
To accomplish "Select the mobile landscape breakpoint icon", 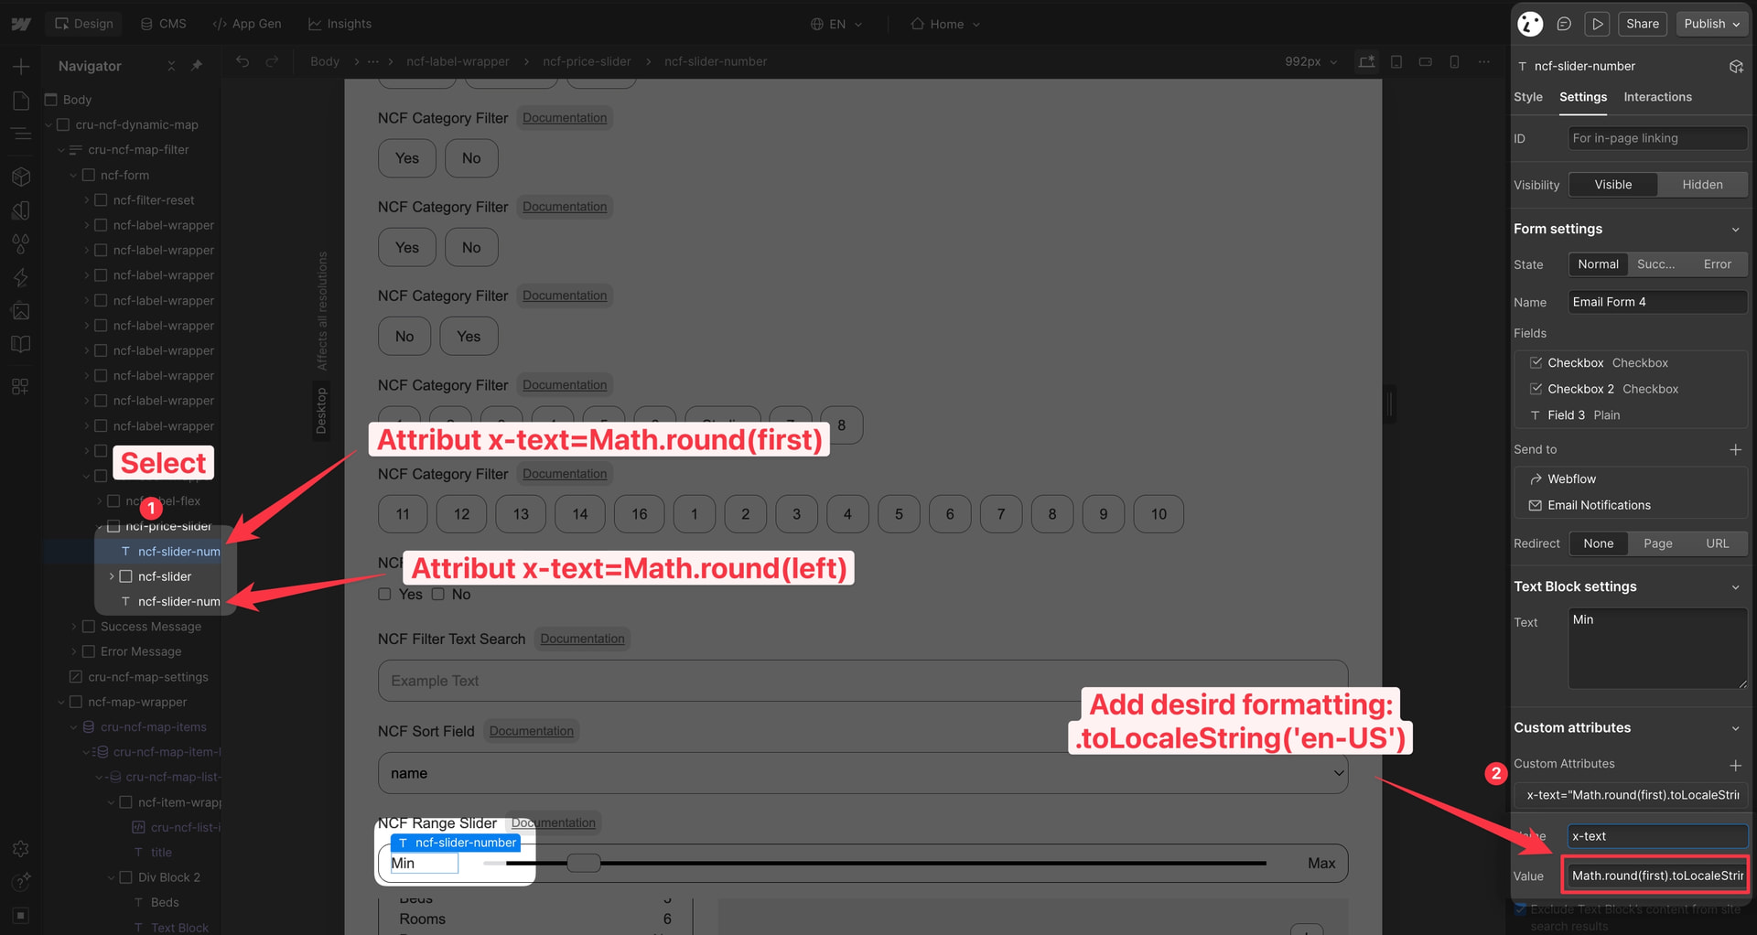I will [x=1425, y=61].
